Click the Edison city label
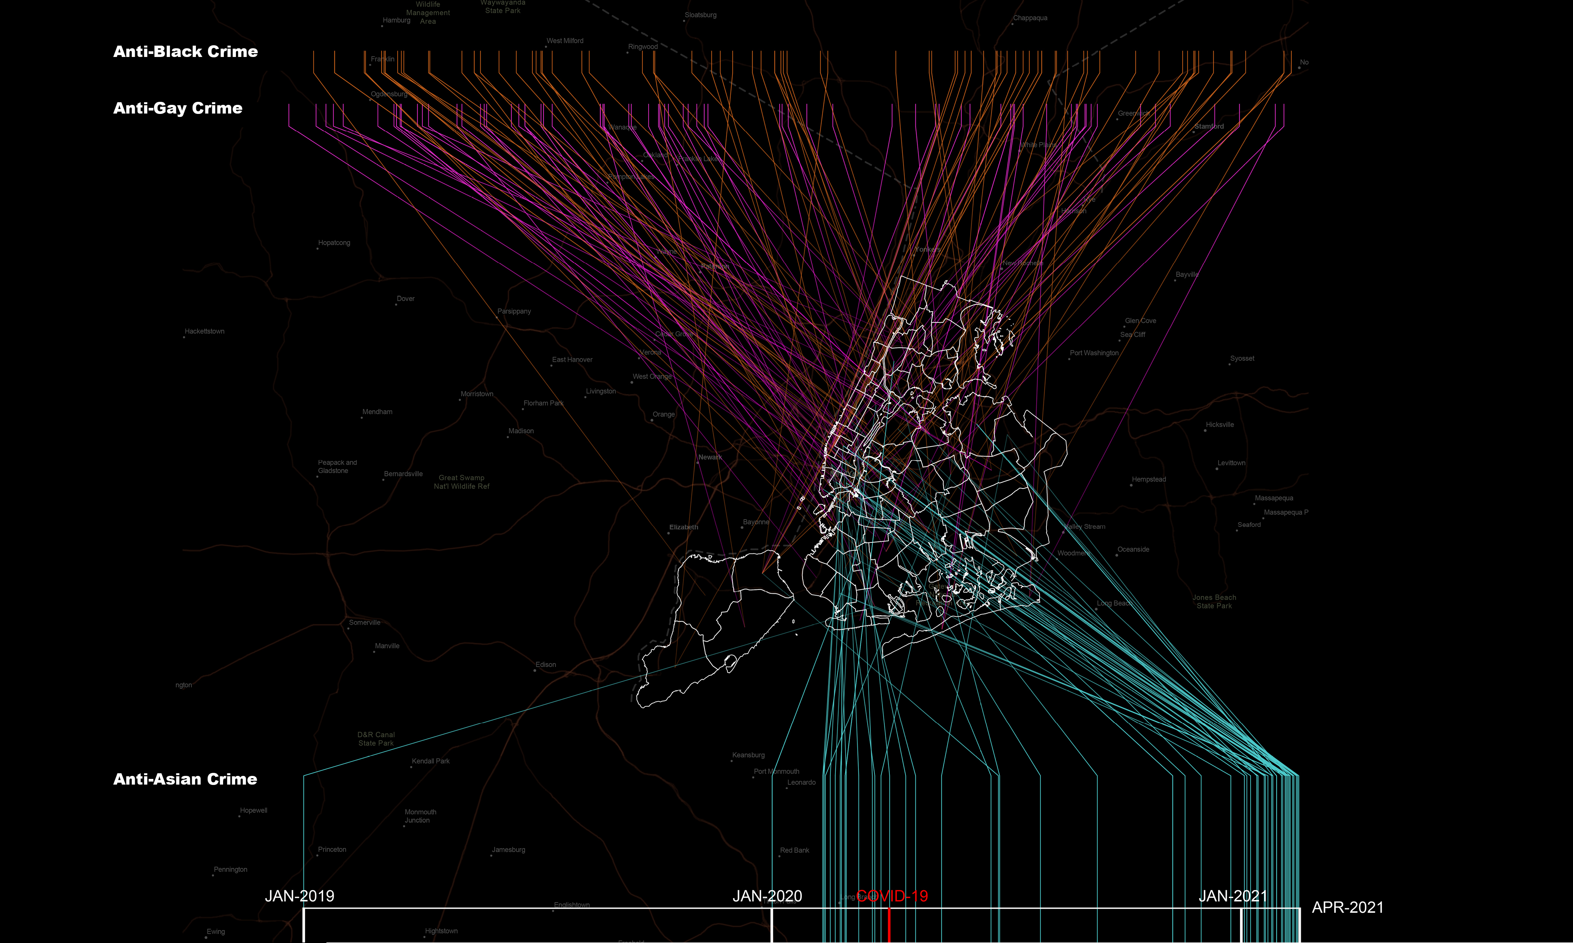1573x943 pixels. click(x=545, y=665)
